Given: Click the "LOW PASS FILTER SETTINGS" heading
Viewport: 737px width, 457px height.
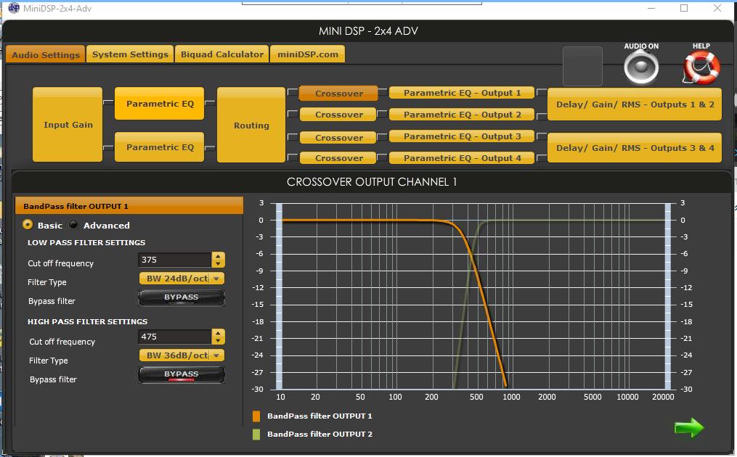Looking at the screenshot, I should coord(86,242).
